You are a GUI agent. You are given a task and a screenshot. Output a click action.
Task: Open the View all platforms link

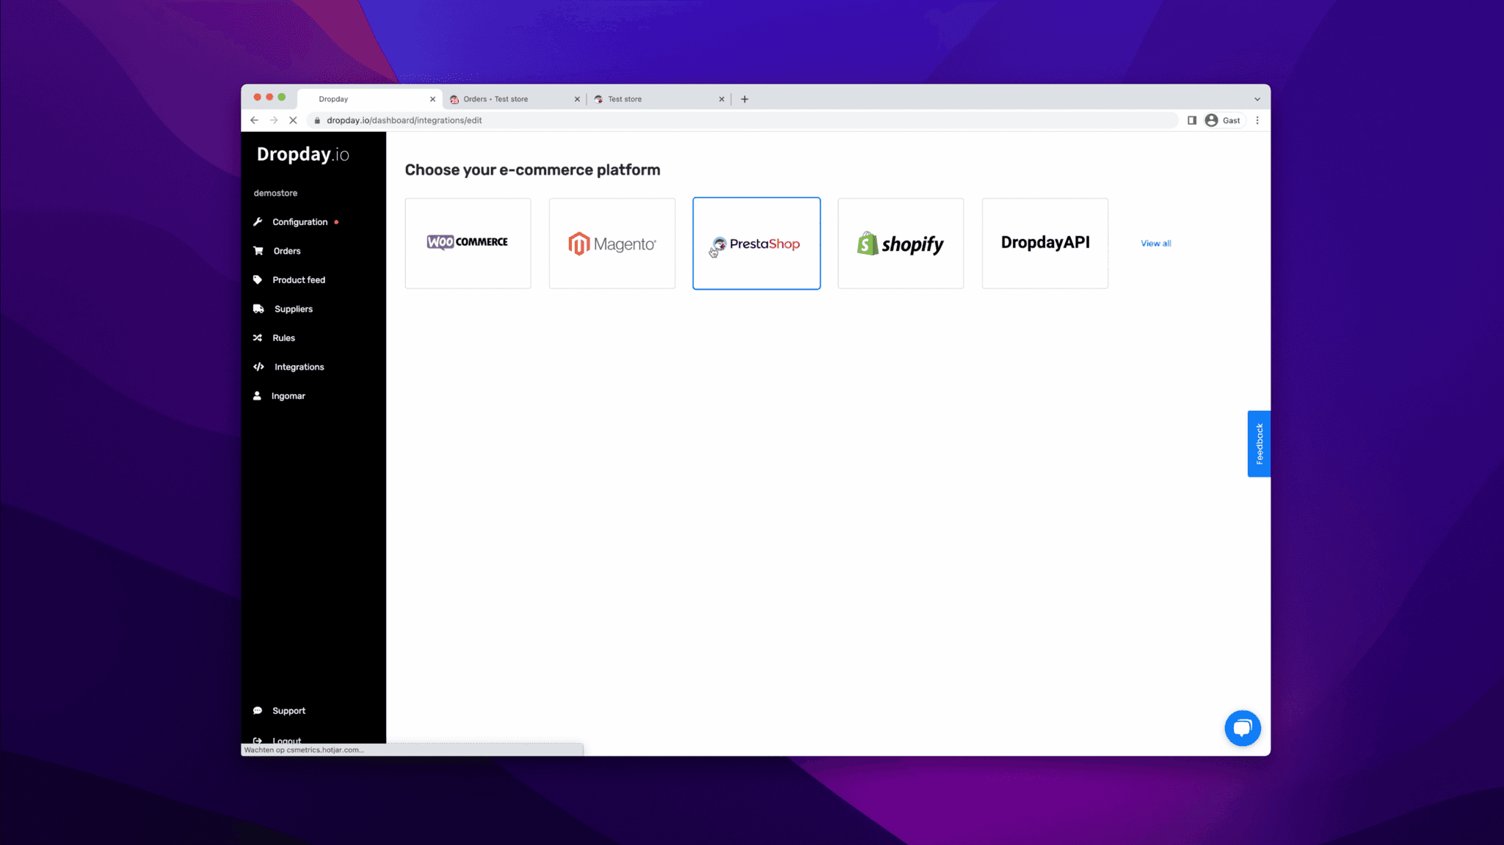1155,244
